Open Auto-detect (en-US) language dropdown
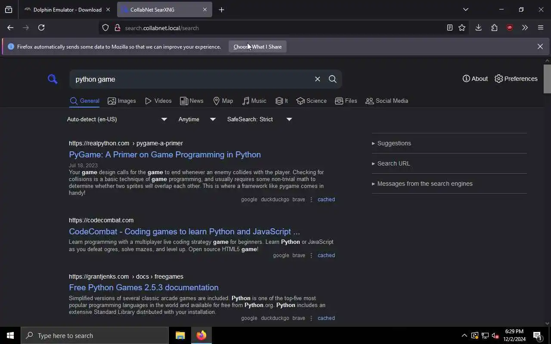The image size is (551, 344). (117, 119)
